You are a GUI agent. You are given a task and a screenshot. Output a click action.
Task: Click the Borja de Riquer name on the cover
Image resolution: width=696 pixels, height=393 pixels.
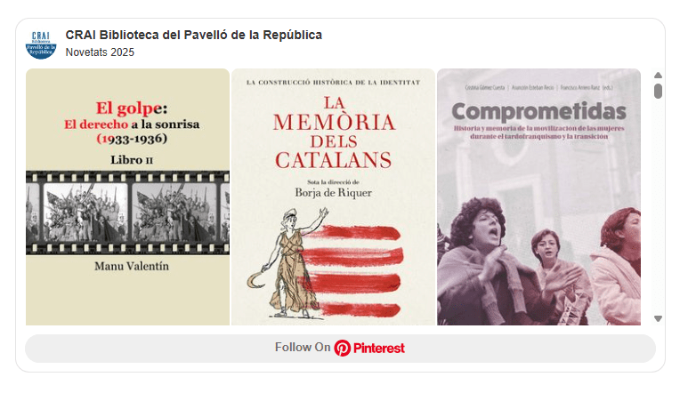point(334,193)
